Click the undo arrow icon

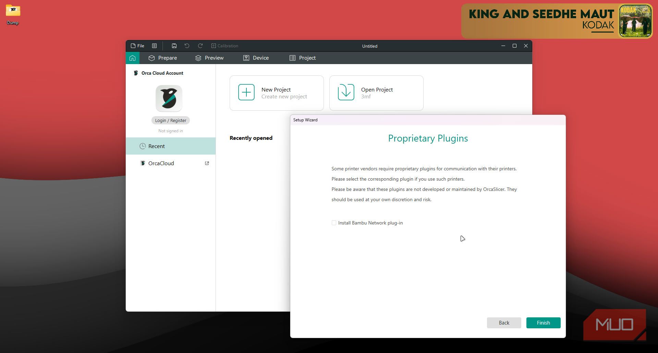(187, 46)
